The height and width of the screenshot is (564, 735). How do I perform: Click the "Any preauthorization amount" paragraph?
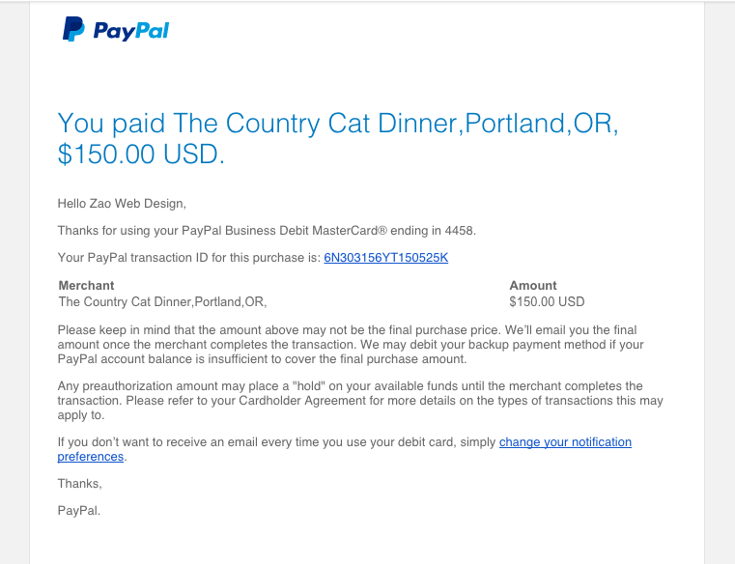tap(350, 401)
